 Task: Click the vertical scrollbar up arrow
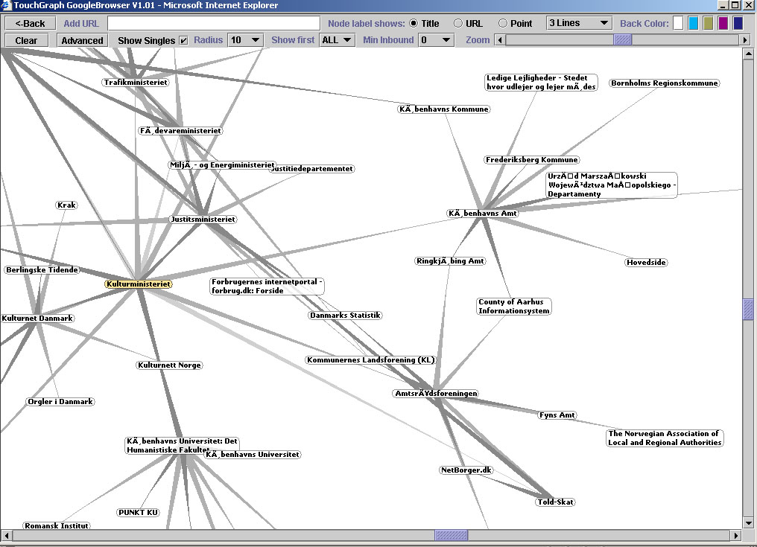(x=748, y=54)
